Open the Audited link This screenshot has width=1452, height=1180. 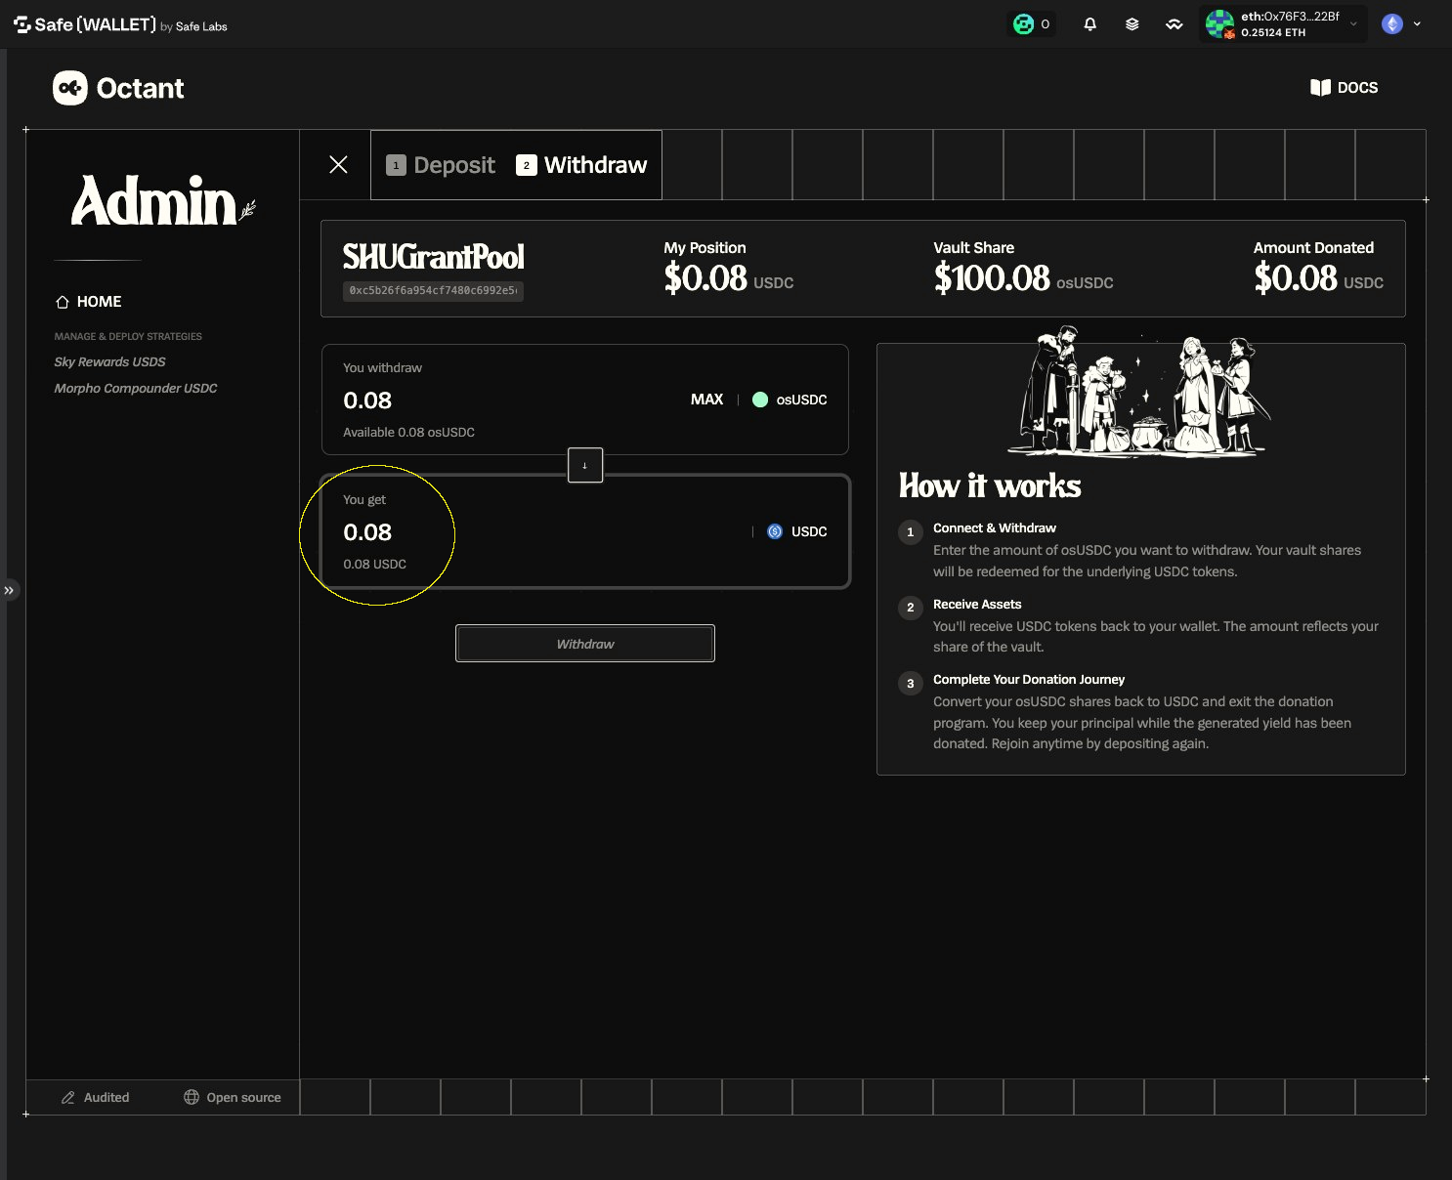click(95, 1098)
